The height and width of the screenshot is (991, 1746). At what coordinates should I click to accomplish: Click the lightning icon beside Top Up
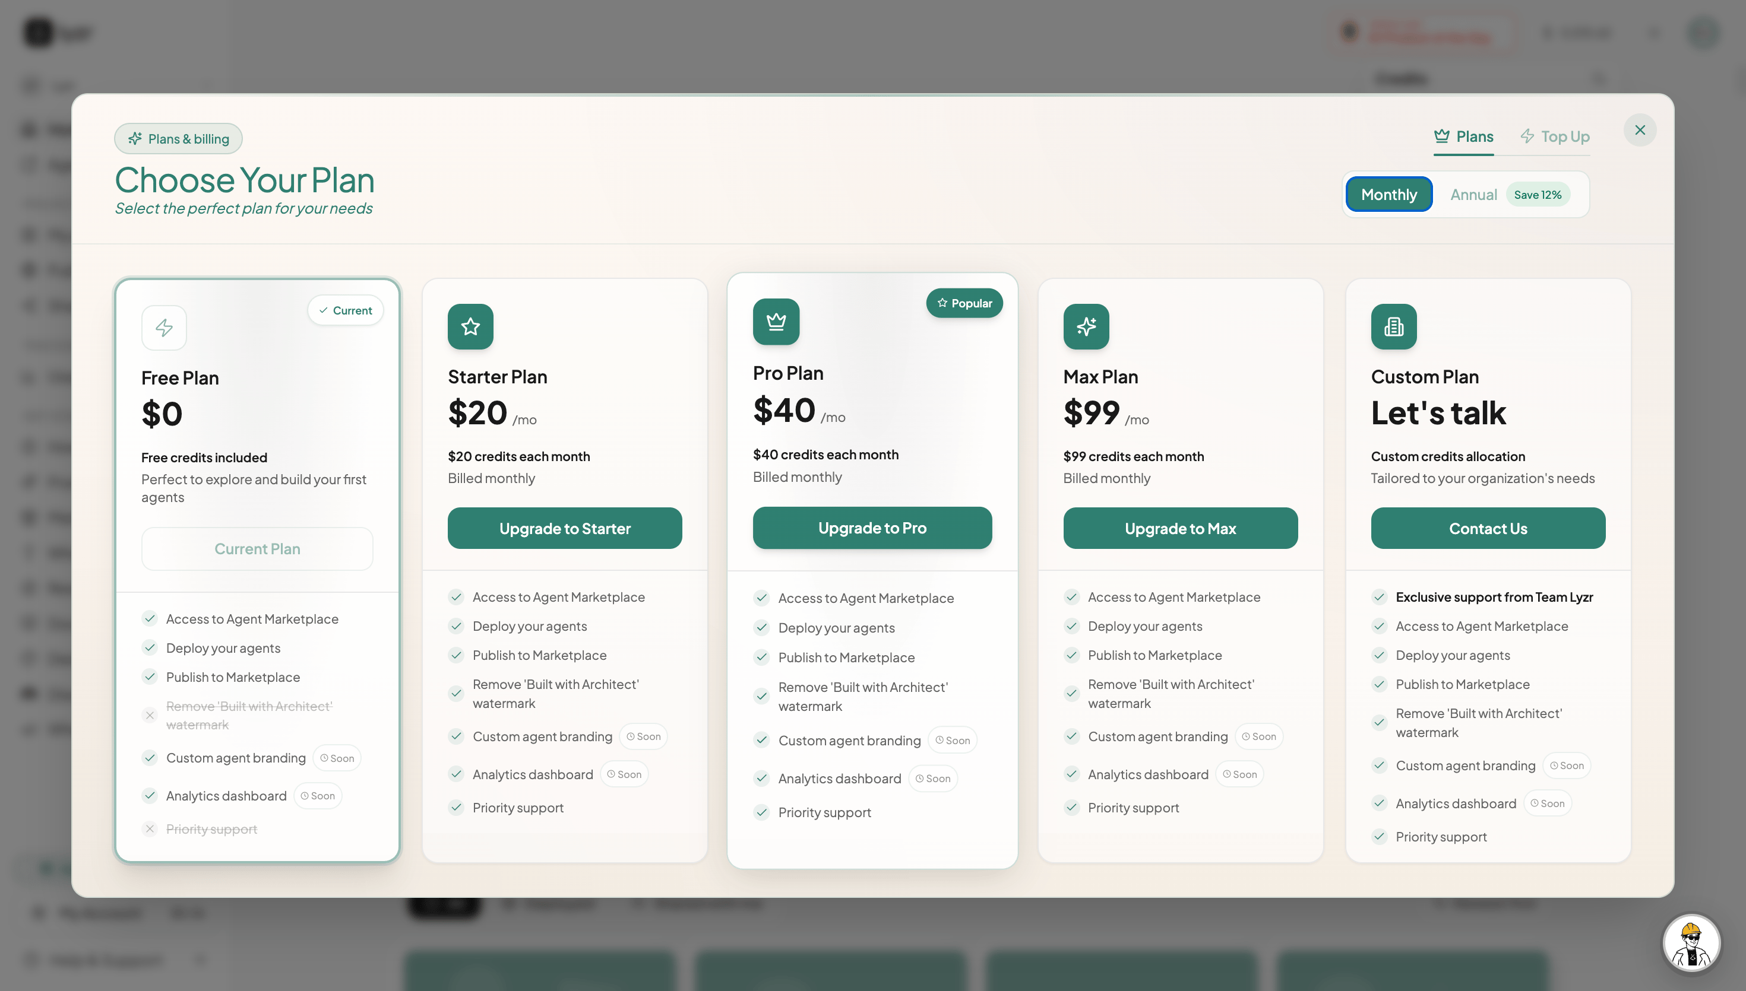(1527, 136)
